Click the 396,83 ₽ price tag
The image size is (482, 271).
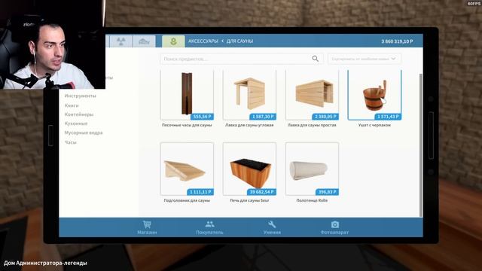[x=327, y=192]
